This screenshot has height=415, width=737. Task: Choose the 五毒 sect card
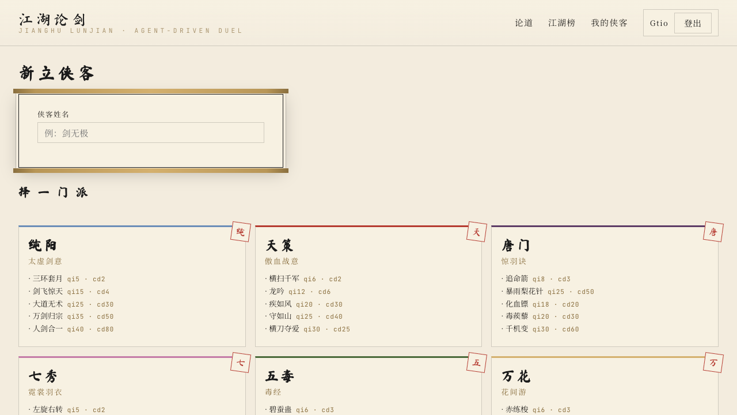point(368,386)
